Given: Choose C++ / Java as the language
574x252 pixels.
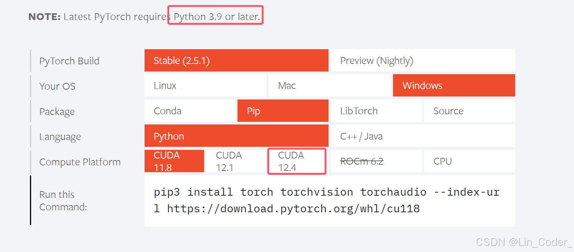Looking at the screenshot, I should point(423,136).
